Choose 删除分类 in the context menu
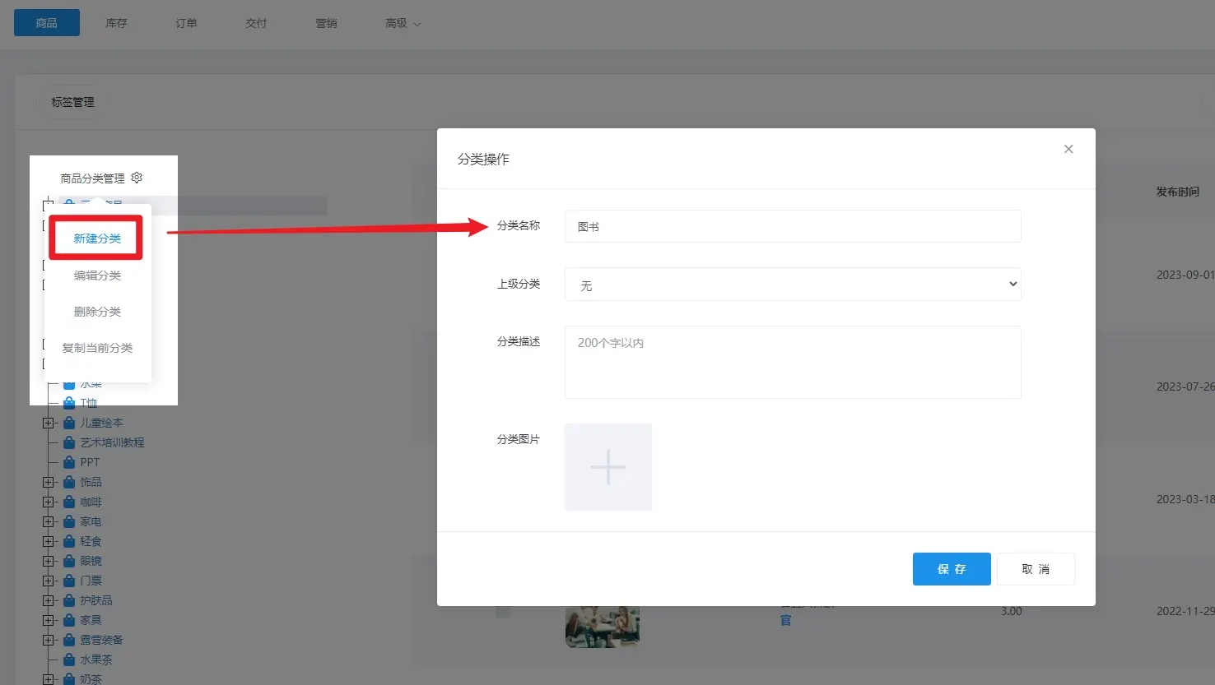The height and width of the screenshot is (685, 1215). [97, 312]
